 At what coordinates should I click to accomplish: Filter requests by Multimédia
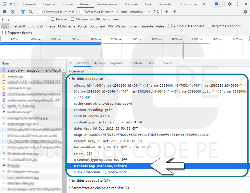click(x=66, y=26)
